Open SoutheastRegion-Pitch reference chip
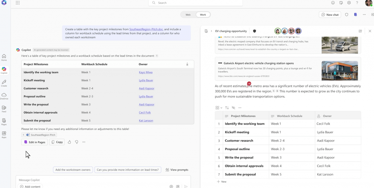This screenshot has width=374, height=188. pos(39,135)
